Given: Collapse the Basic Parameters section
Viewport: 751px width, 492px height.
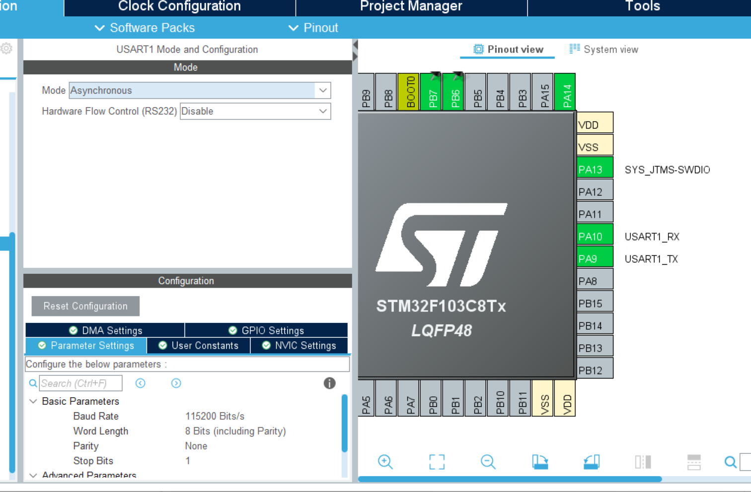Looking at the screenshot, I should (x=33, y=401).
